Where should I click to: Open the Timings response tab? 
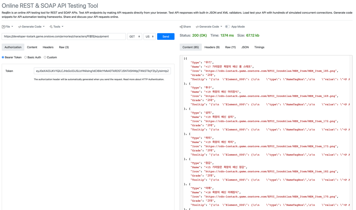pos(259,47)
